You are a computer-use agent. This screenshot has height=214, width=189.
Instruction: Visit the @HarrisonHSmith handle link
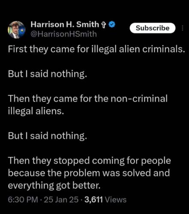tap(64, 34)
